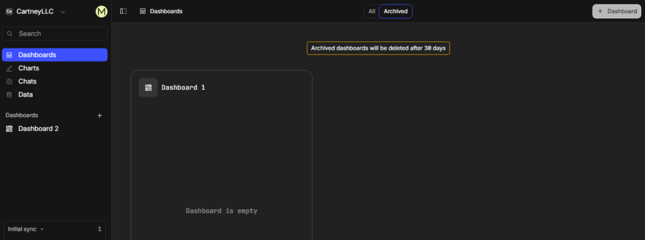Screen dimensions: 645x240
Task: Switch to the All tab
Action: (x=372, y=11)
